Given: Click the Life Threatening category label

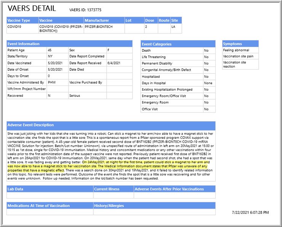Looking at the screenshot, I should (154, 57).
